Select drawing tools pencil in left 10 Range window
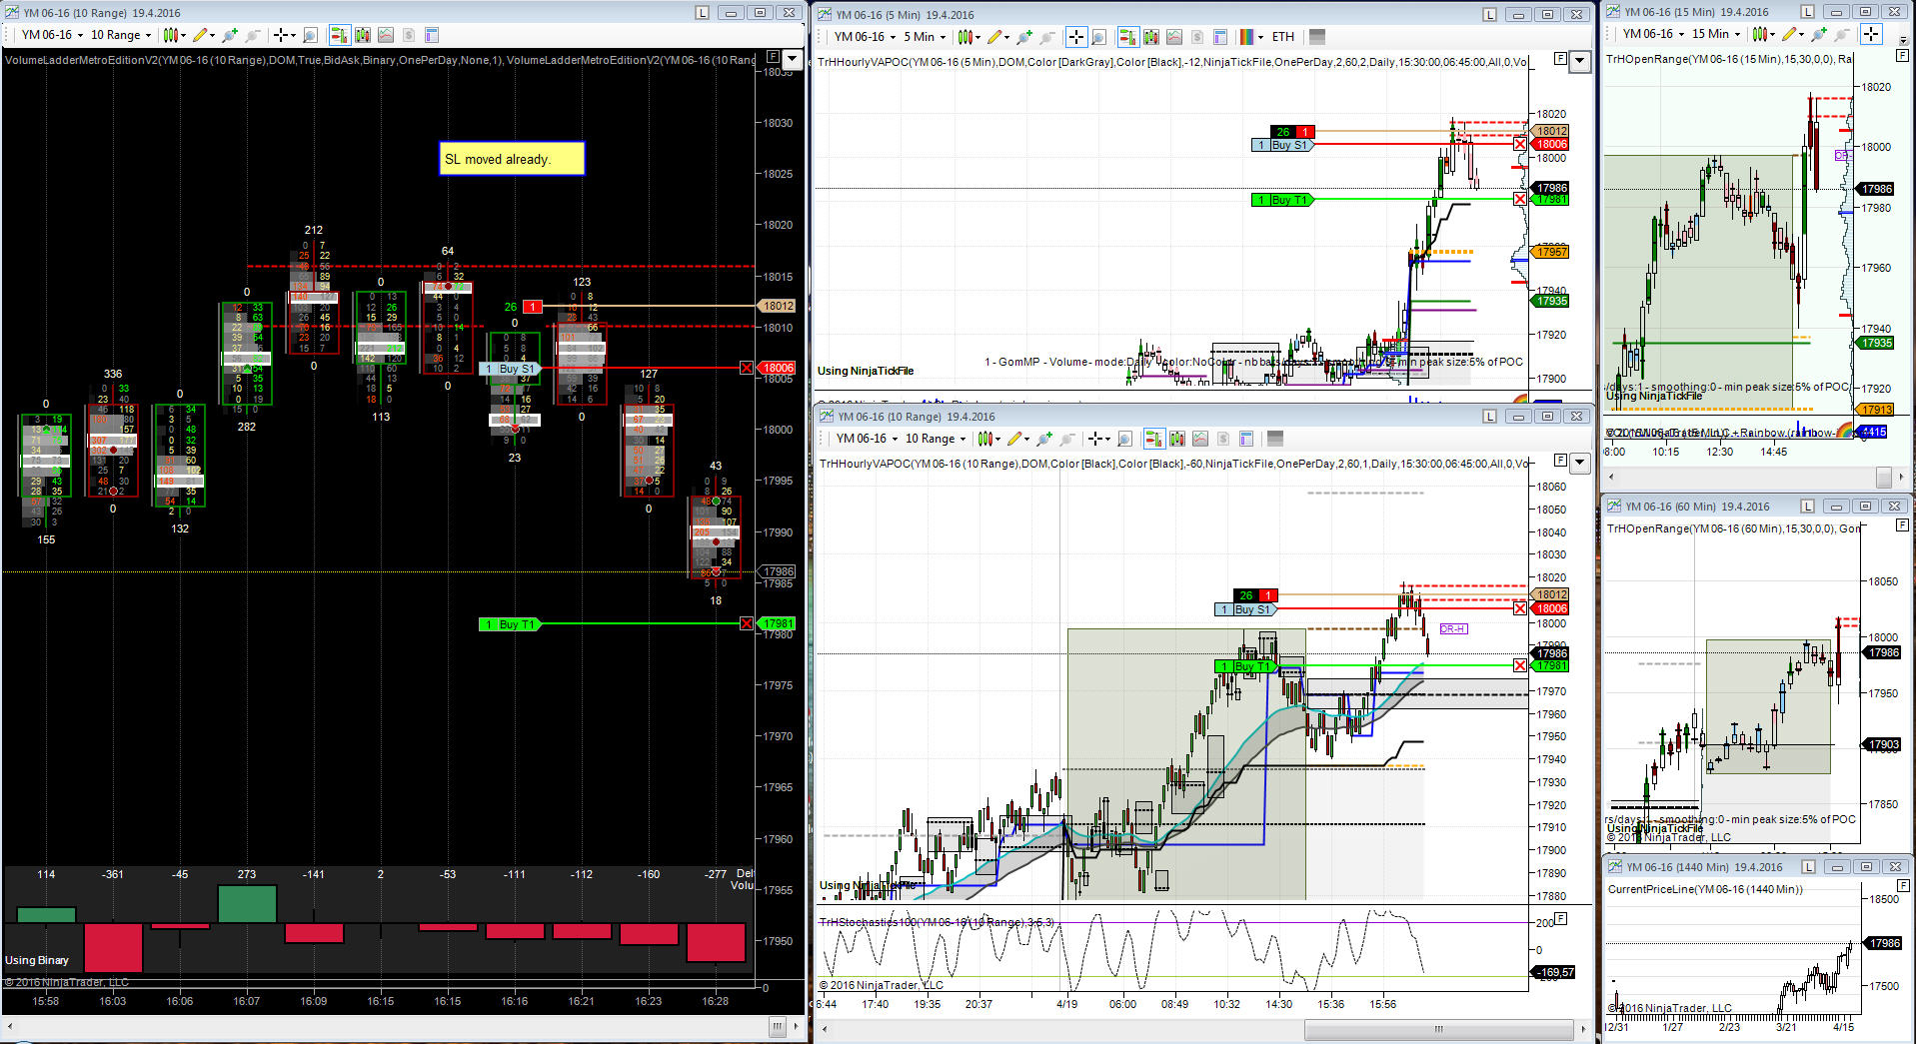The width and height of the screenshot is (1916, 1044). [202, 35]
